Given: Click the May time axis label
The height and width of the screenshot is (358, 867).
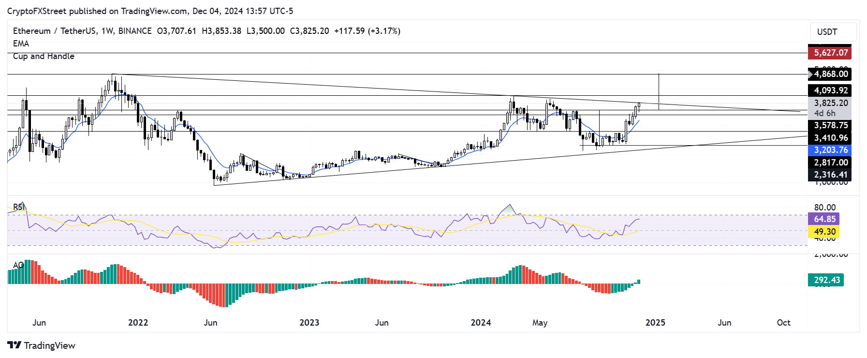Looking at the screenshot, I should click(540, 323).
